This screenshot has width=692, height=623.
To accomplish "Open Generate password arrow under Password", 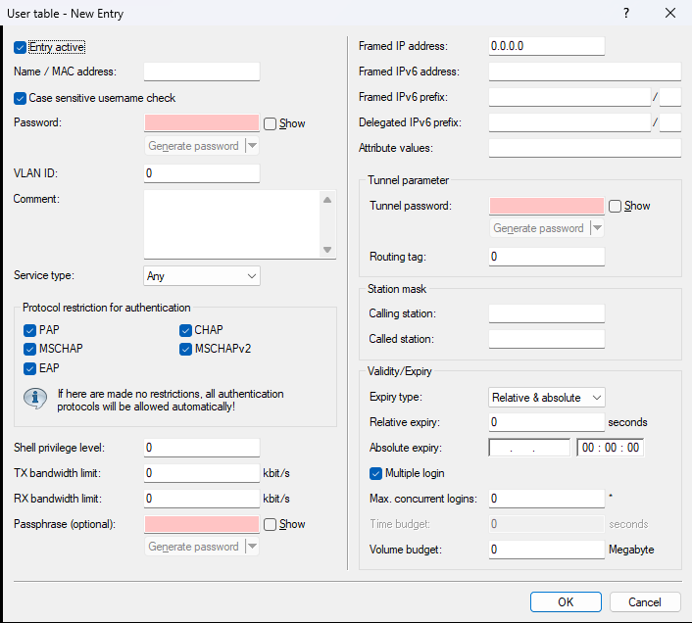I will (252, 146).
